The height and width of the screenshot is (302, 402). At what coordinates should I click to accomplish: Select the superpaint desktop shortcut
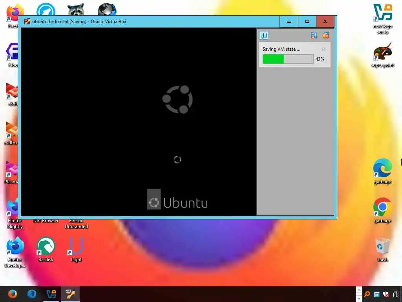point(382,55)
